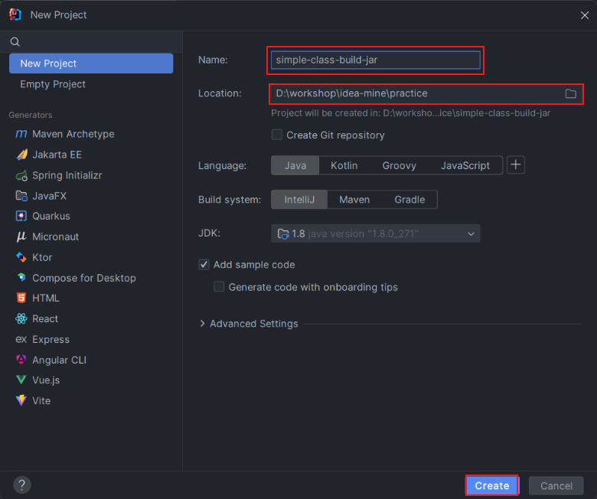The width and height of the screenshot is (597, 499).
Task: Add another language with the plus button
Action: [x=516, y=165]
